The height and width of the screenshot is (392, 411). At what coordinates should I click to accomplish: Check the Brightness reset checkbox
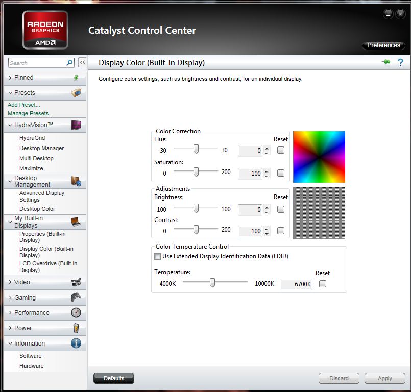click(x=281, y=209)
